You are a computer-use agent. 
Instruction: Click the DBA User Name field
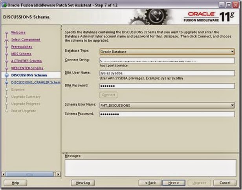[x=167, y=73]
